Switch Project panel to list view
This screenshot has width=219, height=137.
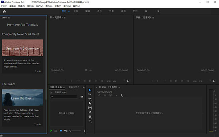point(56,131)
